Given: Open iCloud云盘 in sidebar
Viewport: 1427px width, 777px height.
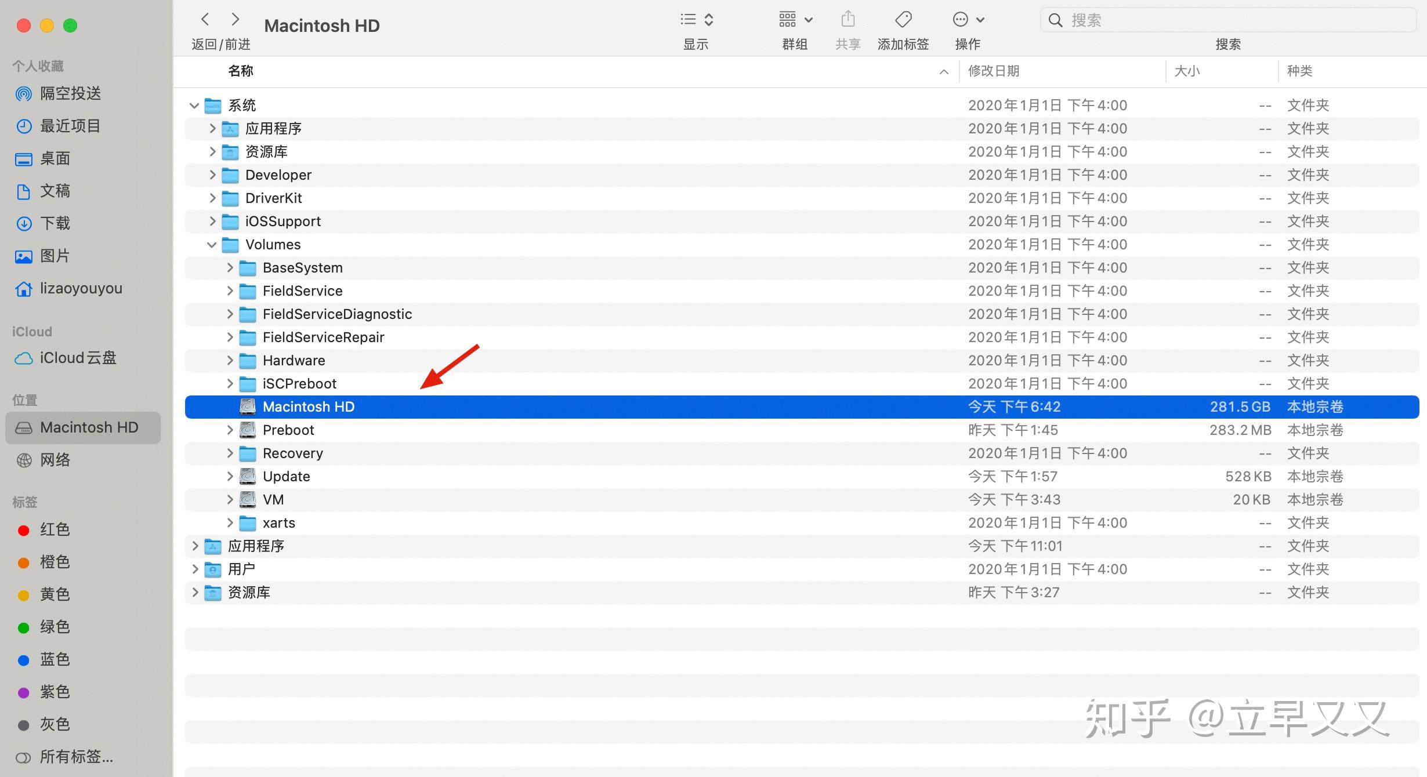Looking at the screenshot, I should [x=78, y=358].
